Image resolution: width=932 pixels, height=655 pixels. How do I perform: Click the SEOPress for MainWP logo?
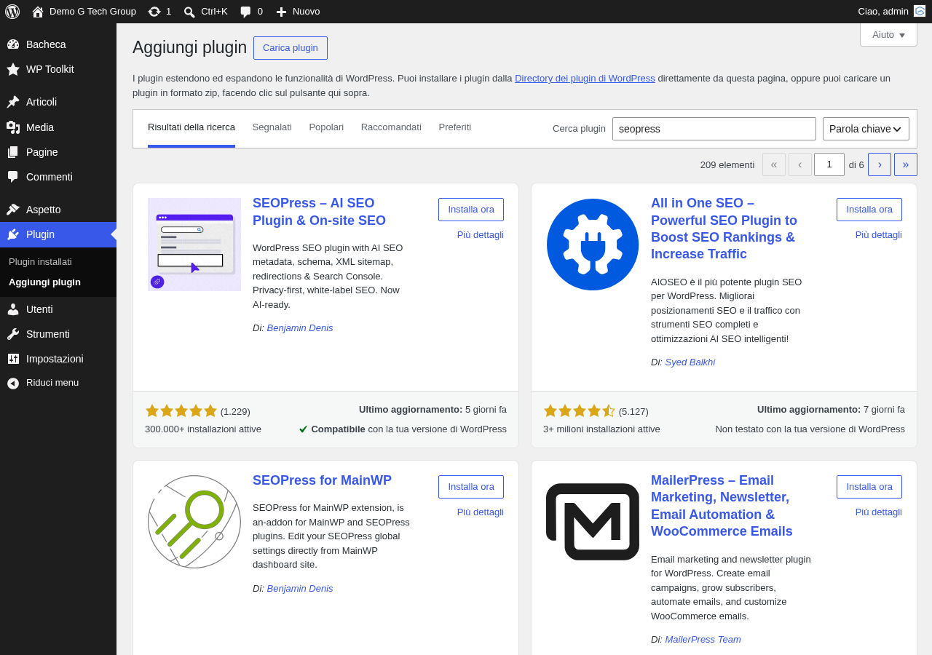coord(194,522)
